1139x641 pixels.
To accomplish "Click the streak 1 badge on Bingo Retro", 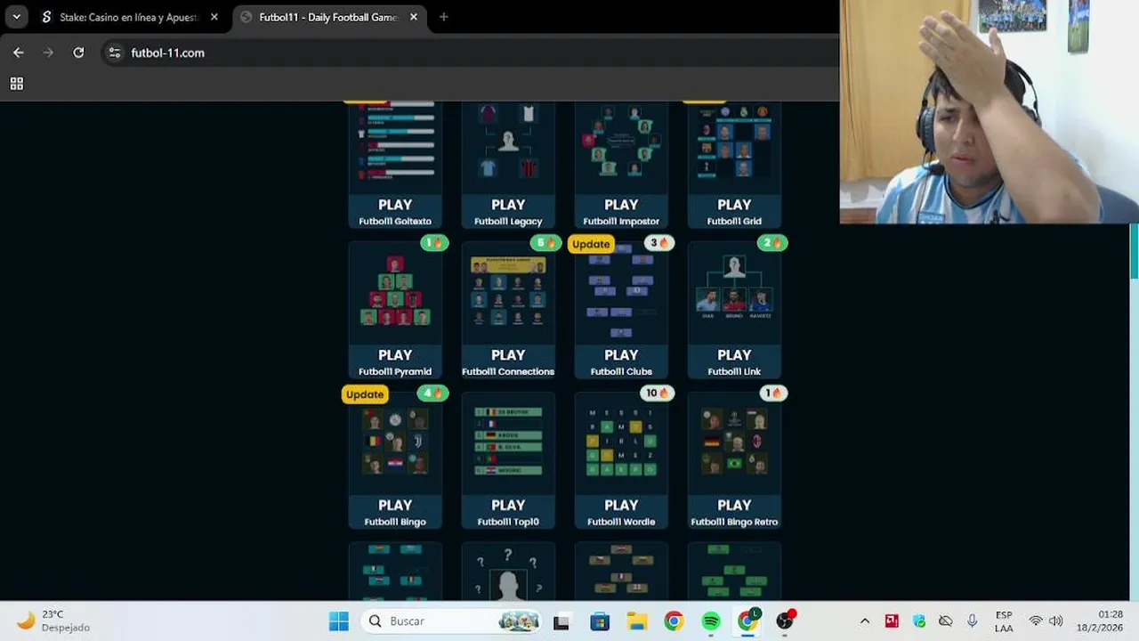I will 773,394.
